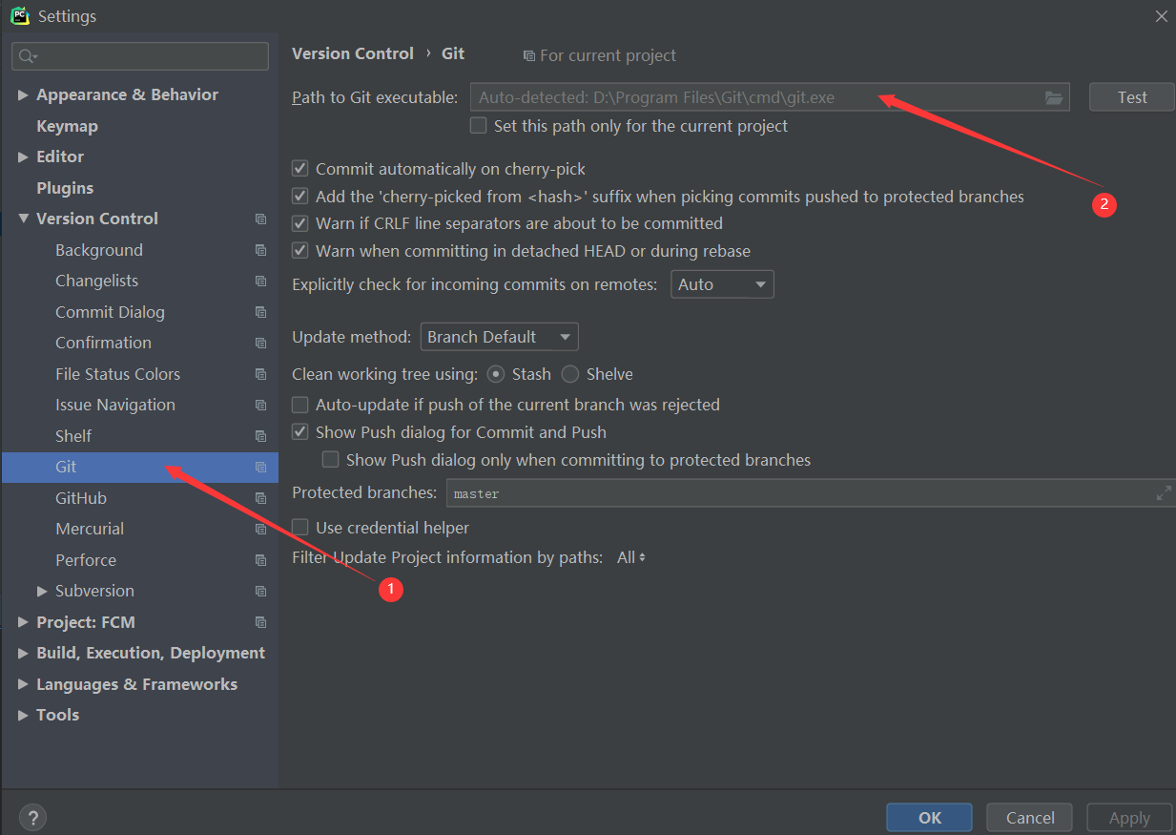
Task: Open the Filter Update Project 'All' selector
Action: (630, 557)
